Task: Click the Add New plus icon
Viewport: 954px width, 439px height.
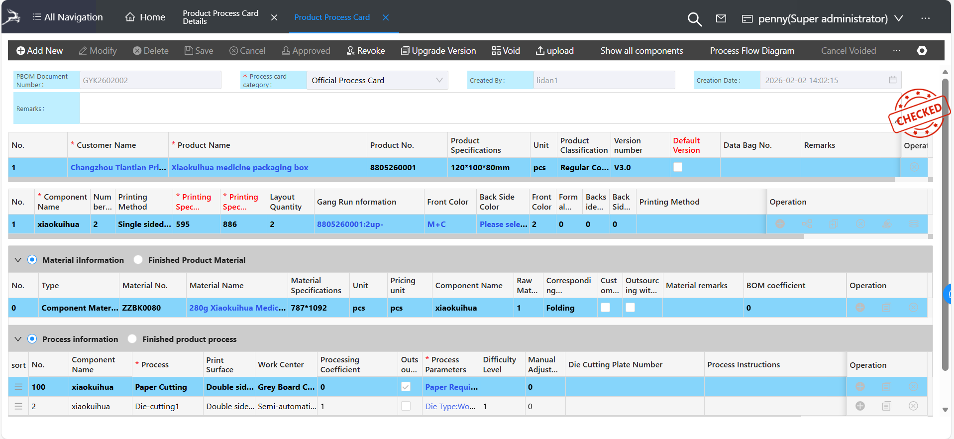Action: (x=20, y=51)
